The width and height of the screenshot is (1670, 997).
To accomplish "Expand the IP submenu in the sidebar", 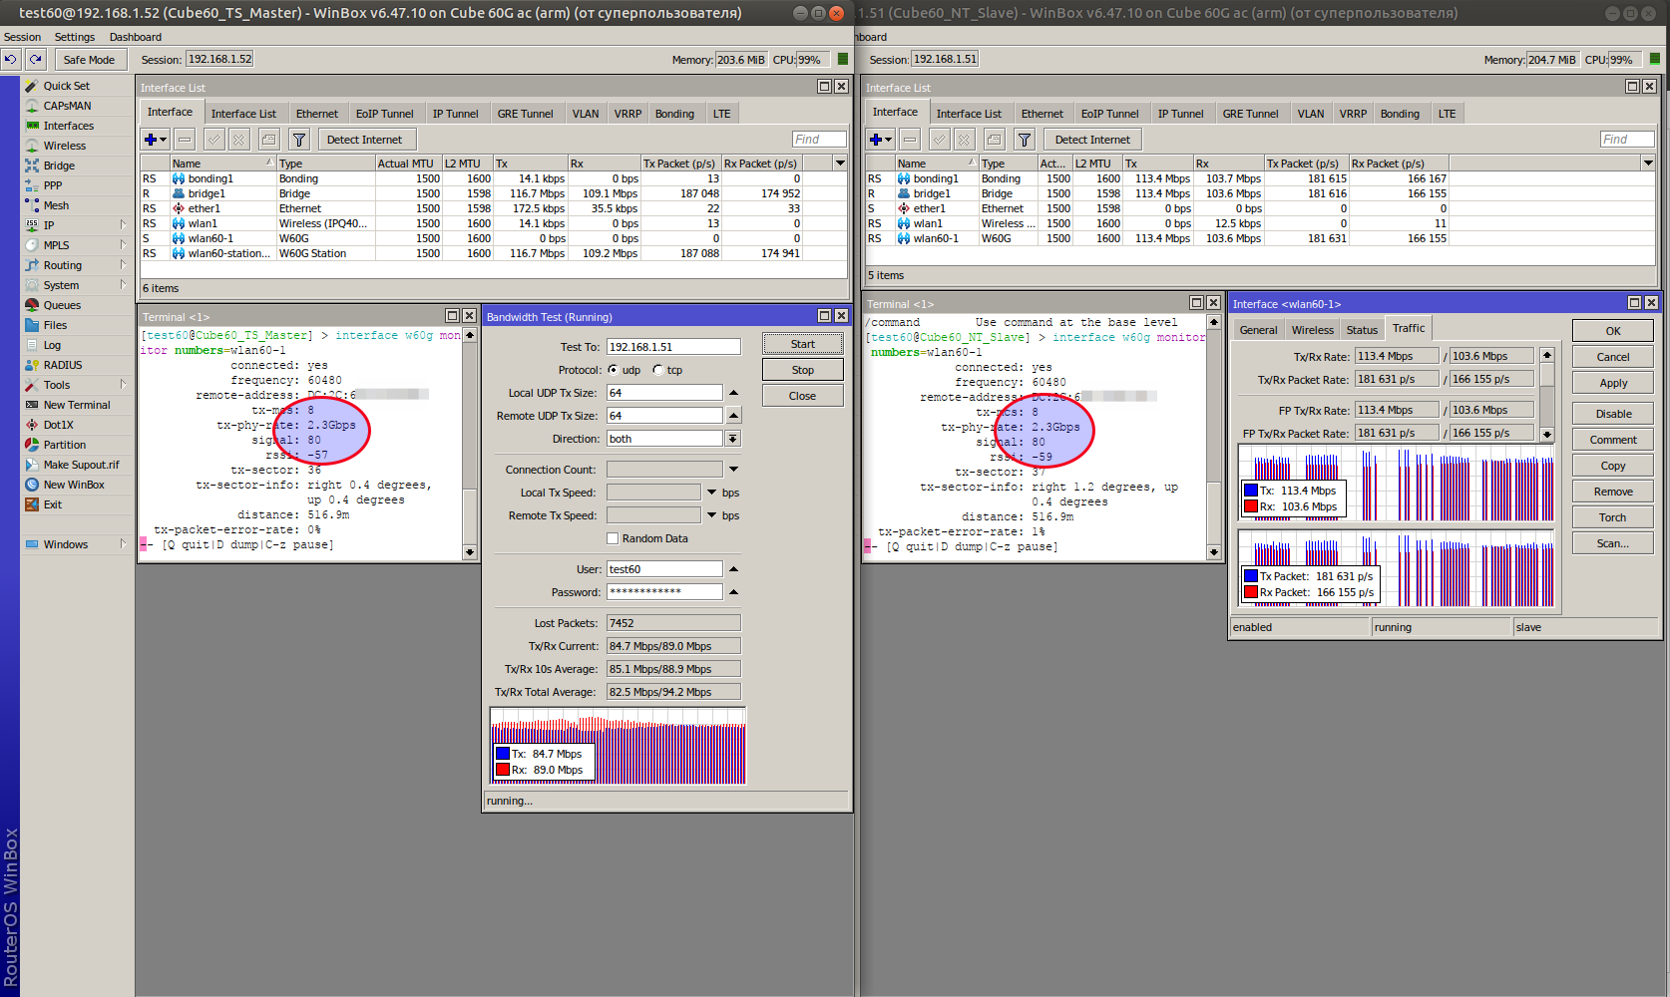I will point(123,224).
